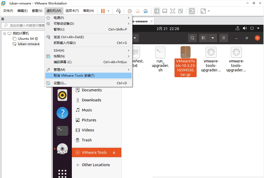Image resolution: width=264 pixels, height=178 pixels.
Task: Click Other Locations in Files sidebar
Action: click(96, 165)
